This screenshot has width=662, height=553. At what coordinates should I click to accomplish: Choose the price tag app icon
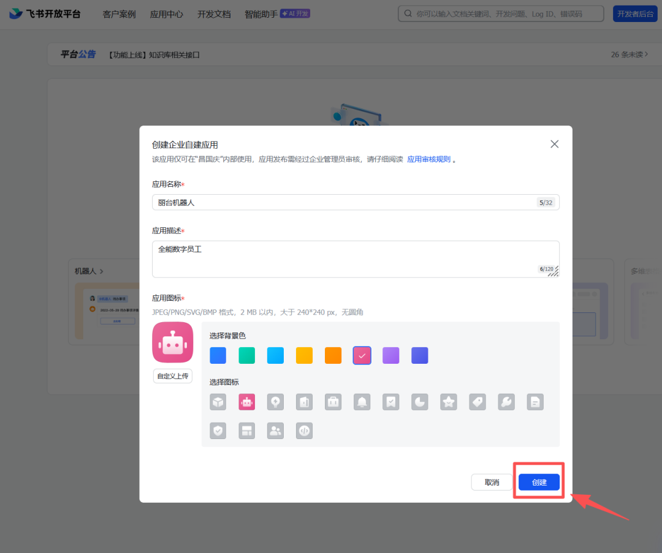(477, 402)
